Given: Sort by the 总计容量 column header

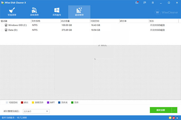Looking at the screenshot, I should pyautogui.click(x=75, y=21).
